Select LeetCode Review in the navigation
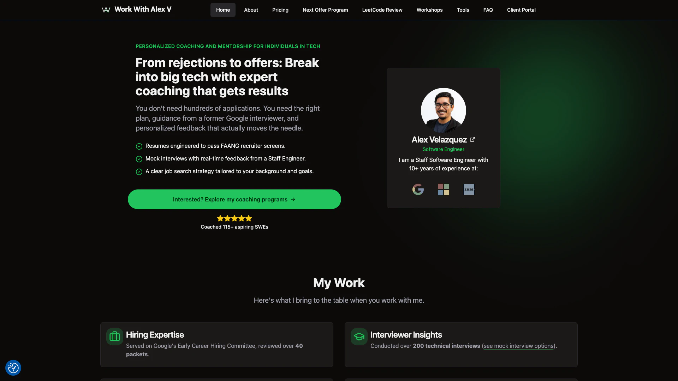The width and height of the screenshot is (678, 381). pyautogui.click(x=382, y=10)
